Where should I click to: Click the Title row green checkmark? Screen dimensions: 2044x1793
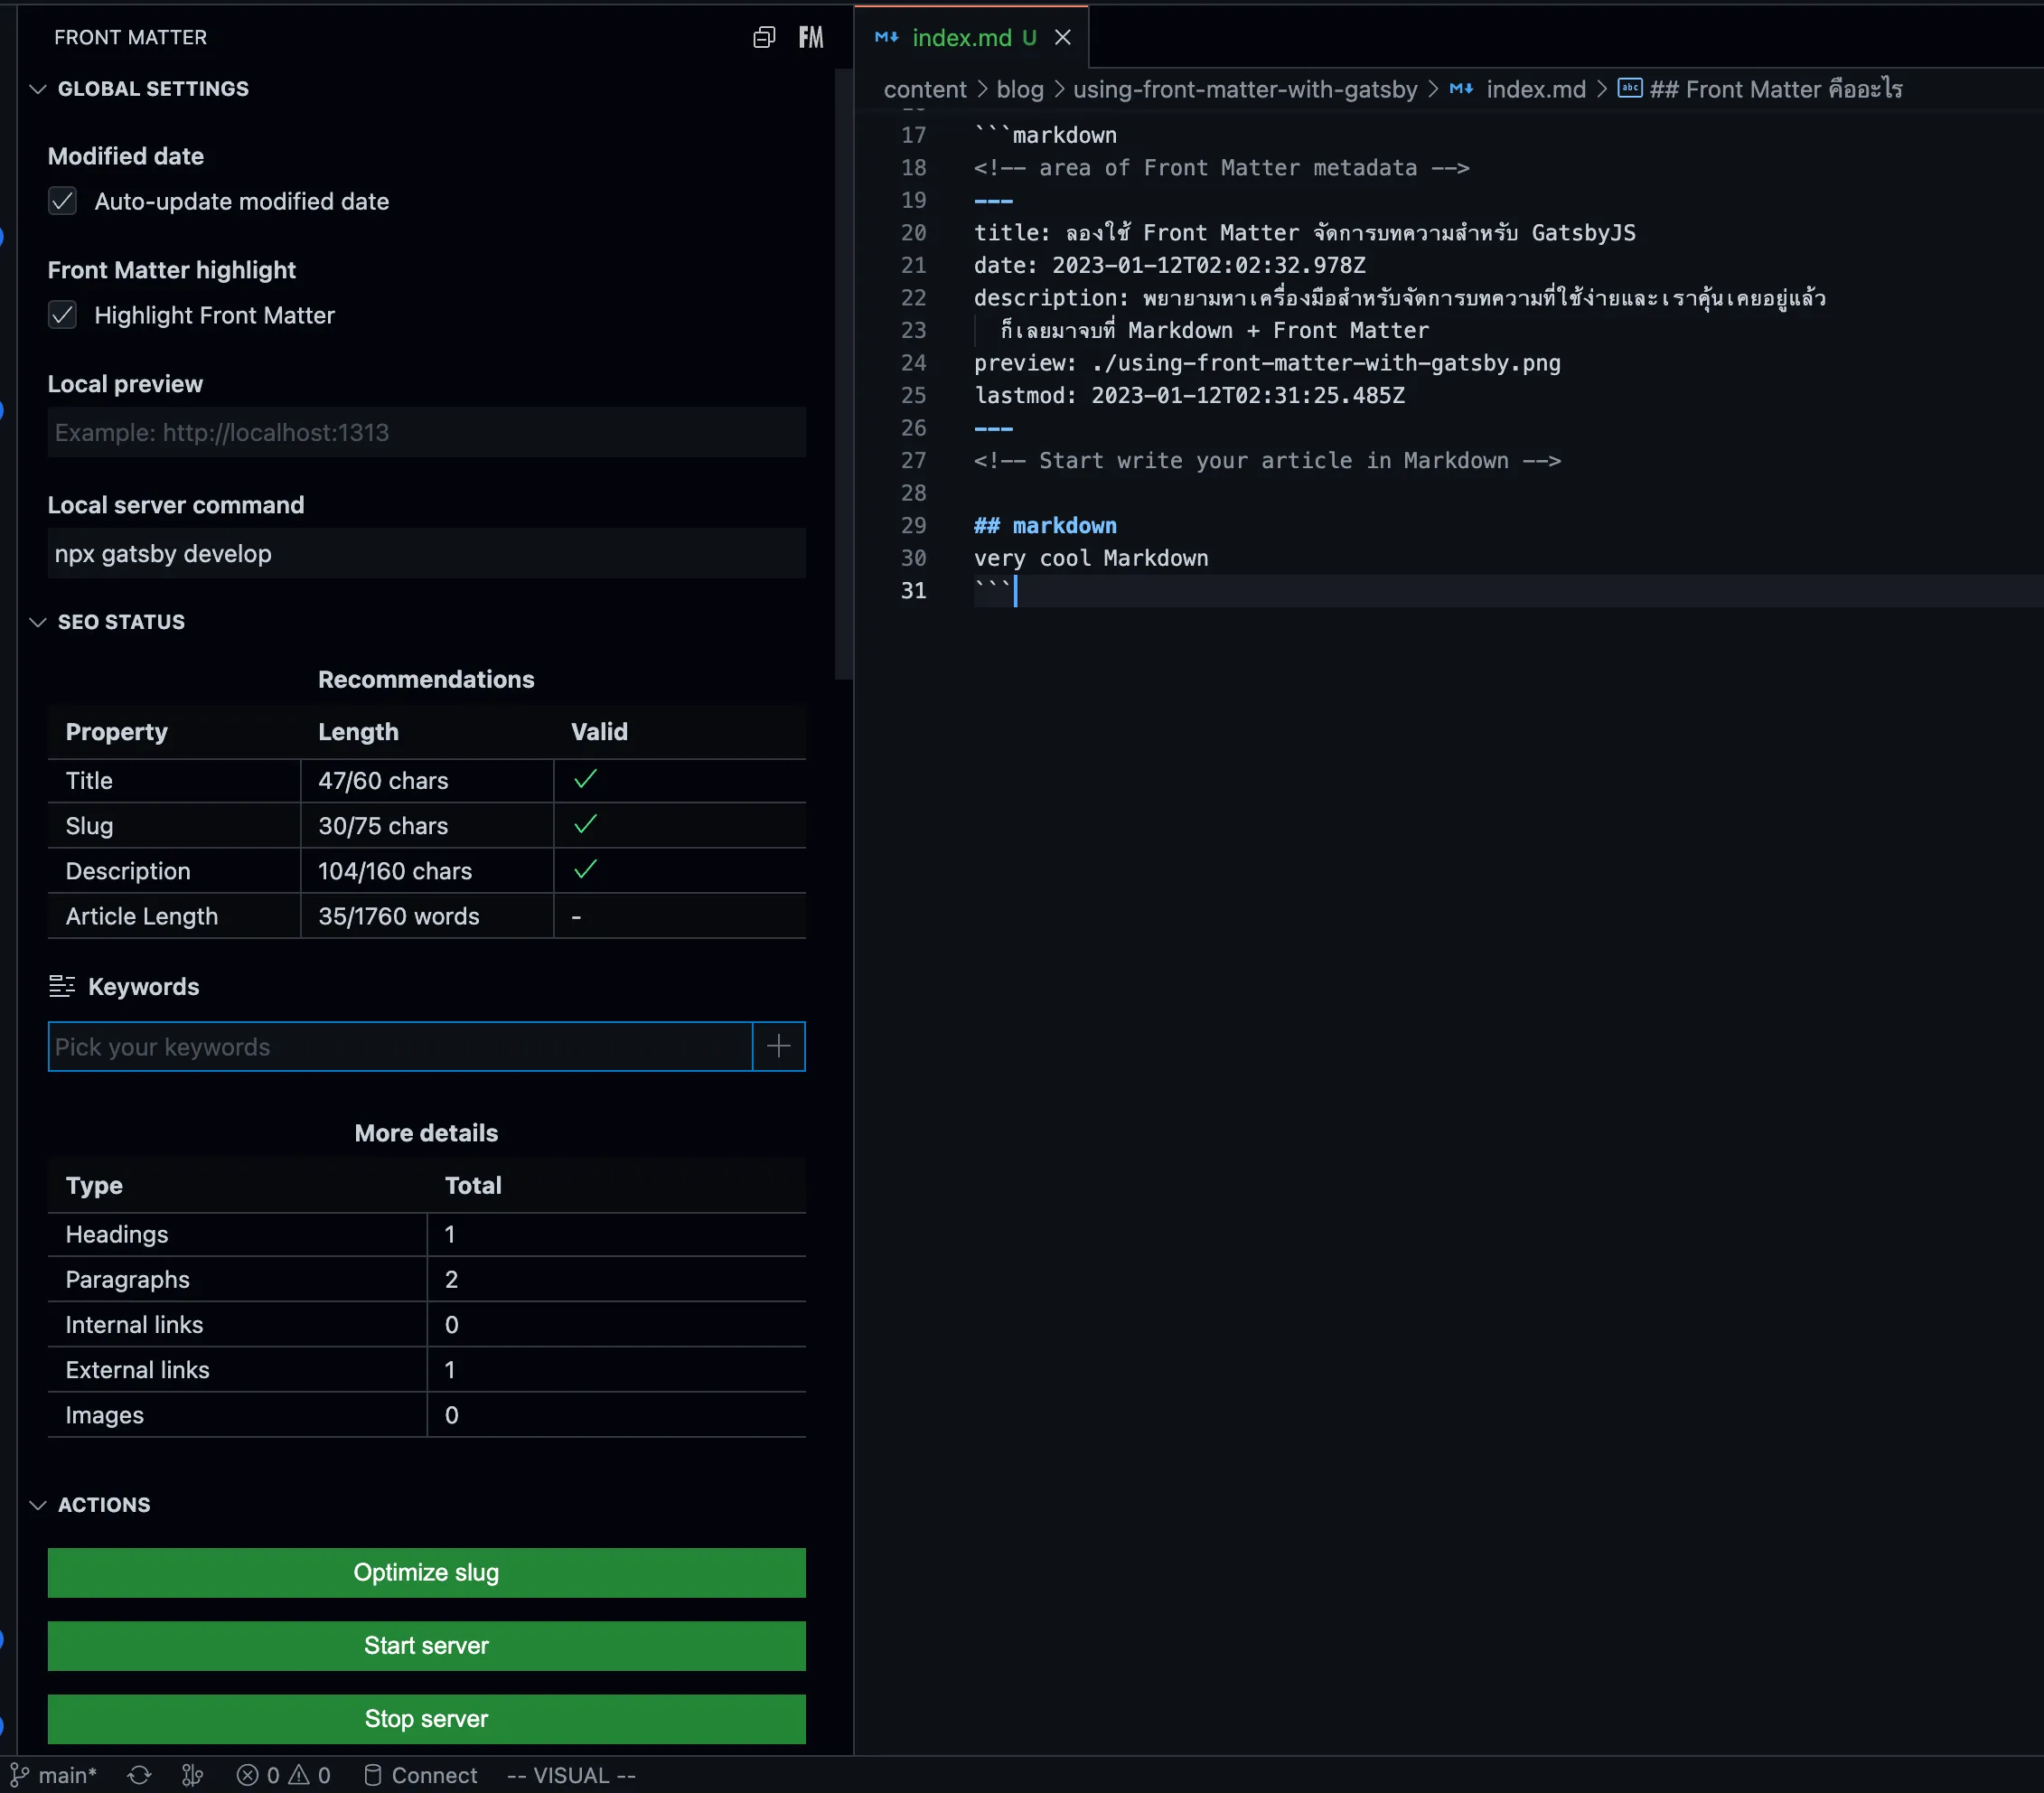586,779
